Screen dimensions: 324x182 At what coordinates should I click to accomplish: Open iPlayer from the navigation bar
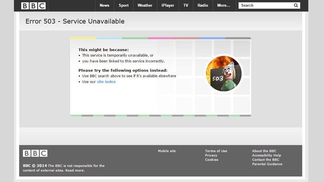click(168, 5)
